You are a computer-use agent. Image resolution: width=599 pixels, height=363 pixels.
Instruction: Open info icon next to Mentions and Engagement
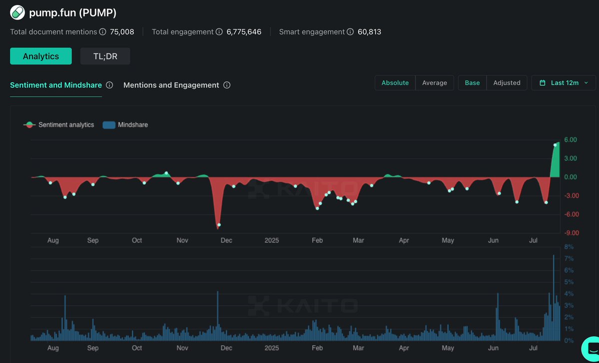[226, 85]
